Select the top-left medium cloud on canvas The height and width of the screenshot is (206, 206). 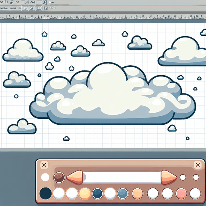point(23,50)
